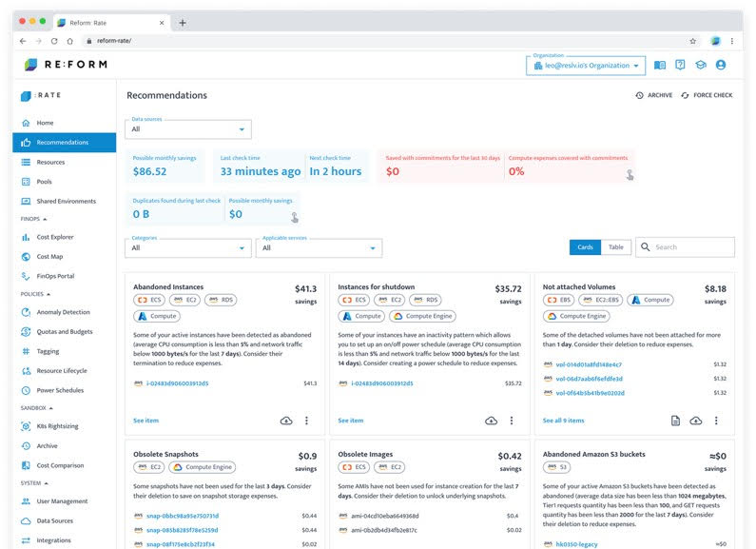The image size is (756, 549).
Task: Download Instances for shutdown via cloud icon
Action: 491,421
